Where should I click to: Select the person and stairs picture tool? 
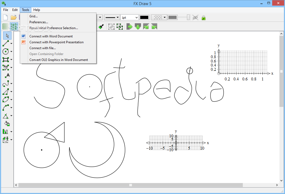click(6, 140)
